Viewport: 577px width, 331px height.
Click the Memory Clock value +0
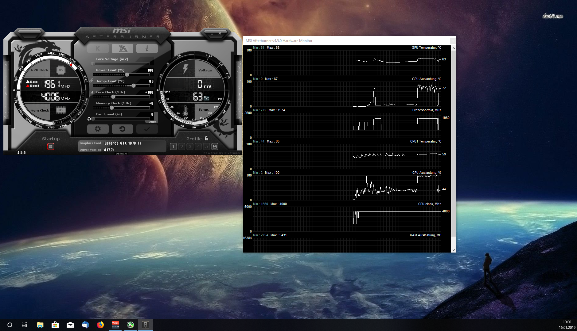click(151, 103)
